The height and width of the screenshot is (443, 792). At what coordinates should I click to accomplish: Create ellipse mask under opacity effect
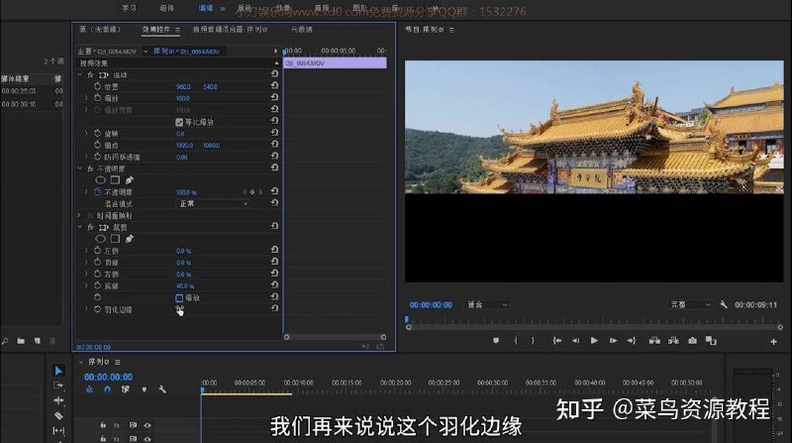(100, 180)
